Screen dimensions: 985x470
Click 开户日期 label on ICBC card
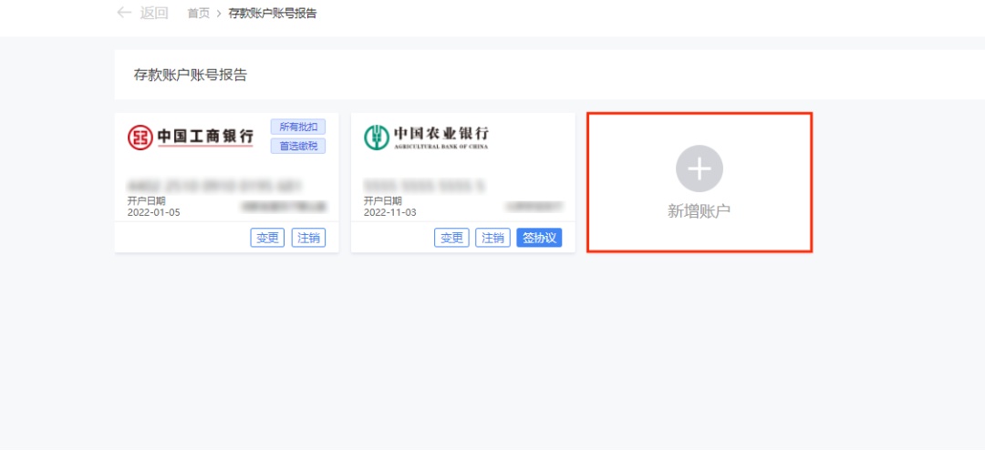pyautogui.click(x=146, y=200)
